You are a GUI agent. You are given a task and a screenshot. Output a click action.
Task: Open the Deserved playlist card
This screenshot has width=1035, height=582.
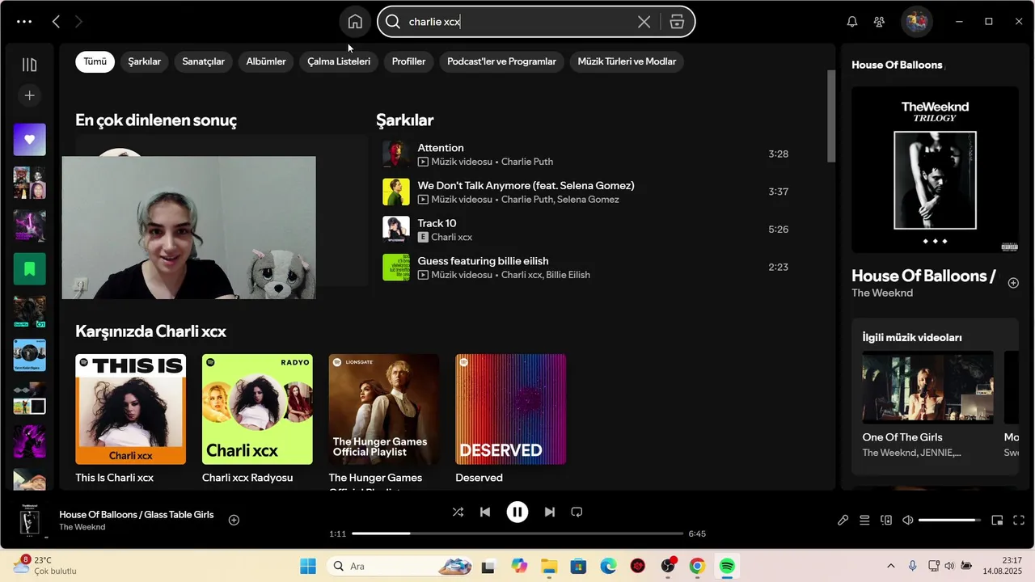(x=510, y=419)
